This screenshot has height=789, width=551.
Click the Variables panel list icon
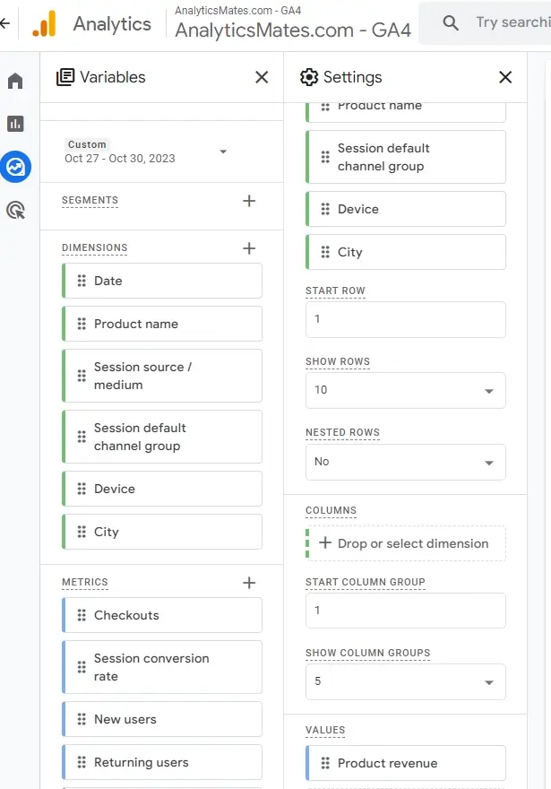coord(63,78)
